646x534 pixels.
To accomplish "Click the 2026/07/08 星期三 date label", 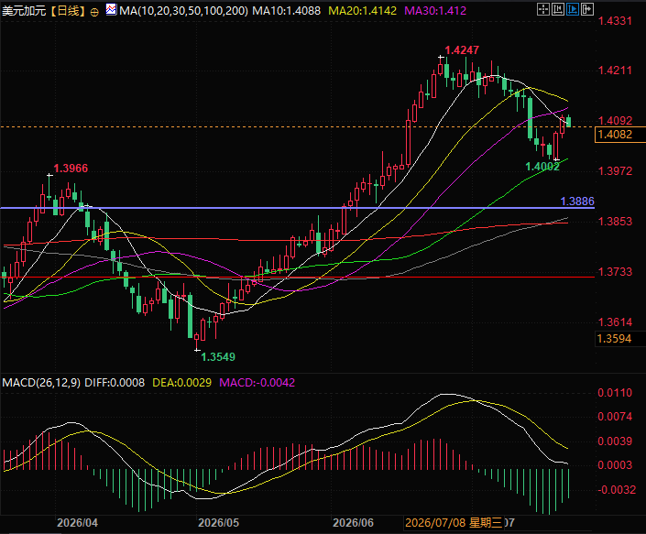I will click(x=454, y=523).
